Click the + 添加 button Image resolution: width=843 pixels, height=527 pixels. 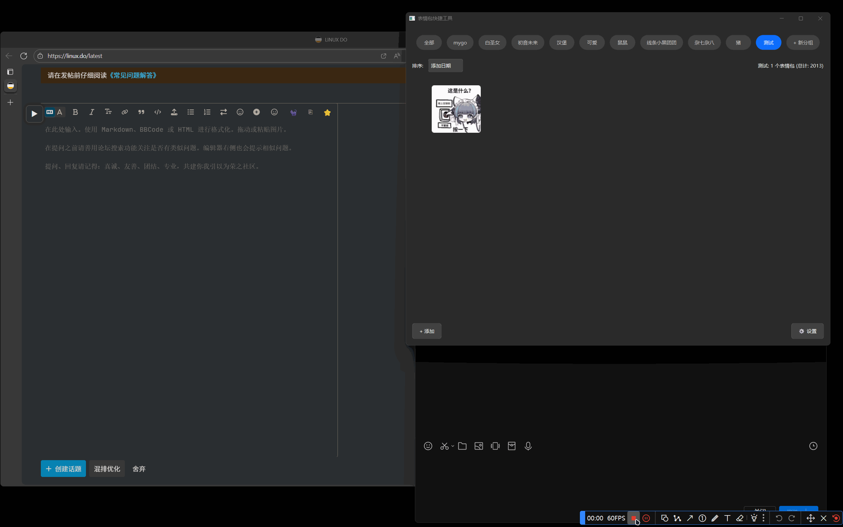[x=427, y=331]
